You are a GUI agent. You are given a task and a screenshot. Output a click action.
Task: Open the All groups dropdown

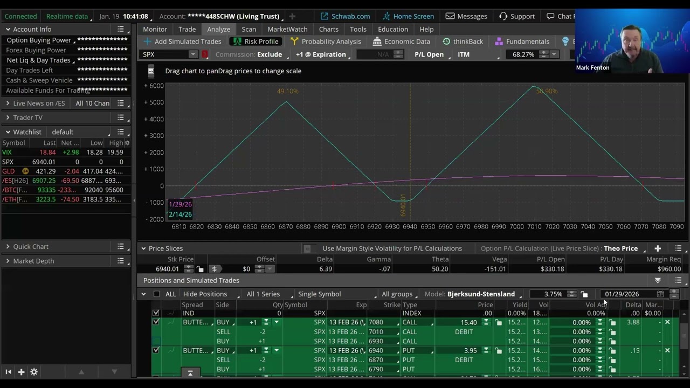399,294
